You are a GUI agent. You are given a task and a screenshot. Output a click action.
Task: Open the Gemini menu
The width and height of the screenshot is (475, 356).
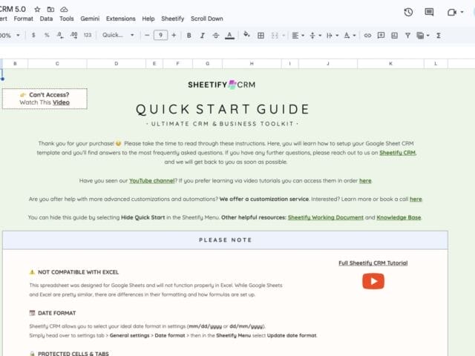point(90,19)
